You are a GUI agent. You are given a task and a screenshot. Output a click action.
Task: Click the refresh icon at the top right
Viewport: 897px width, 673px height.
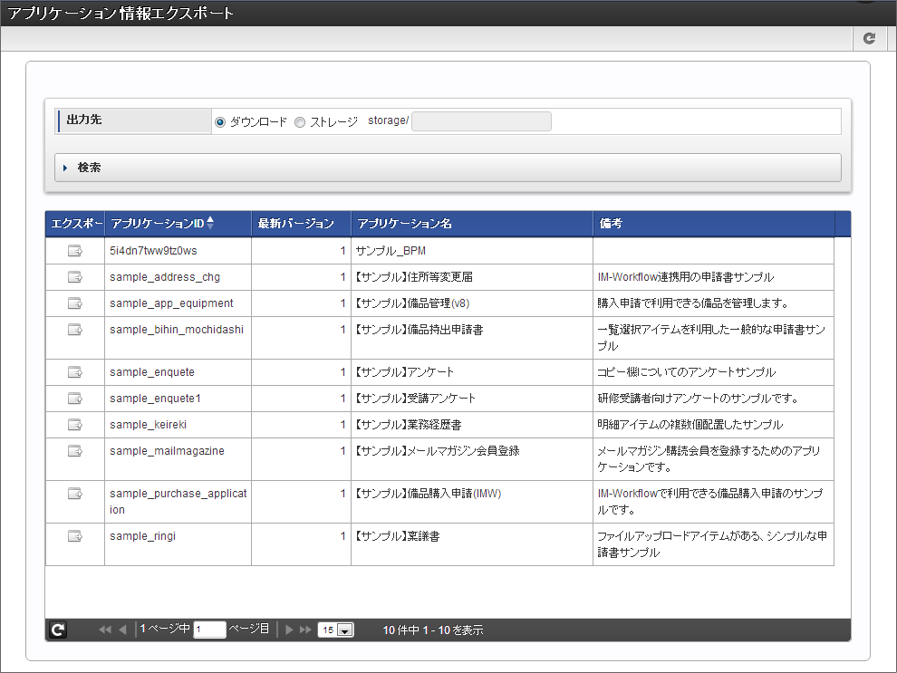(x=868, y=38)
